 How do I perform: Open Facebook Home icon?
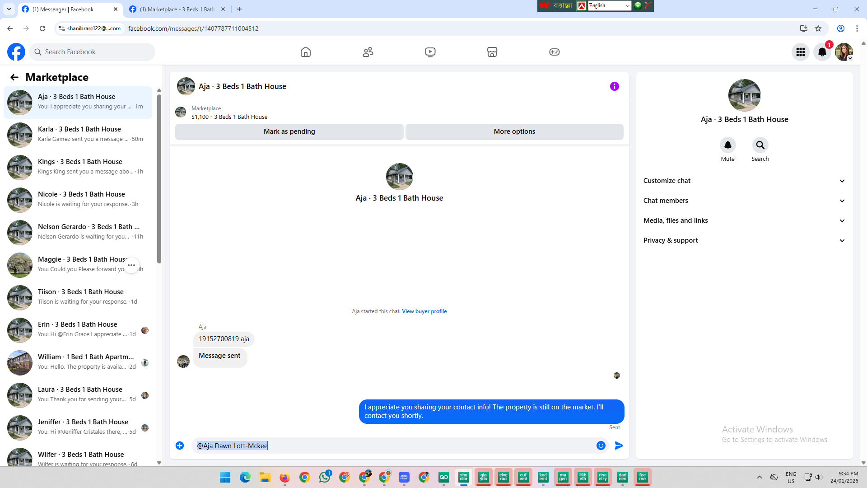(x=306, y=52)
